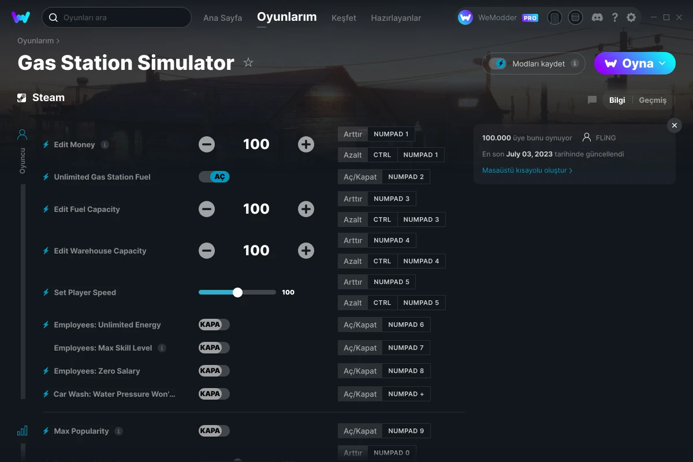Image resolution: width=693 pixels, height=462 pixels.
Task: Increase Edit Warehouse Capacity with plus
Action: point(306,251)
